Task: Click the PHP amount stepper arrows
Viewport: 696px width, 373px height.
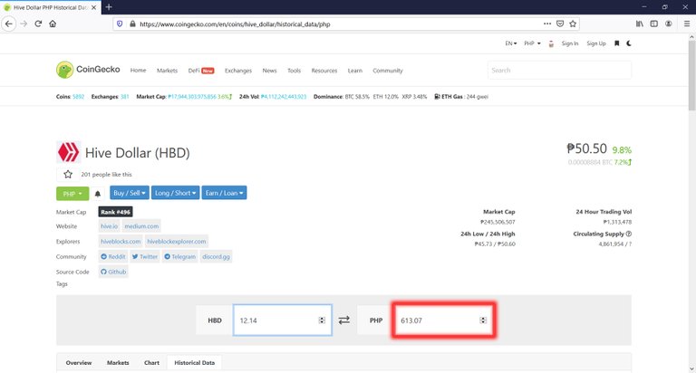Action: (x=483, y=320)
